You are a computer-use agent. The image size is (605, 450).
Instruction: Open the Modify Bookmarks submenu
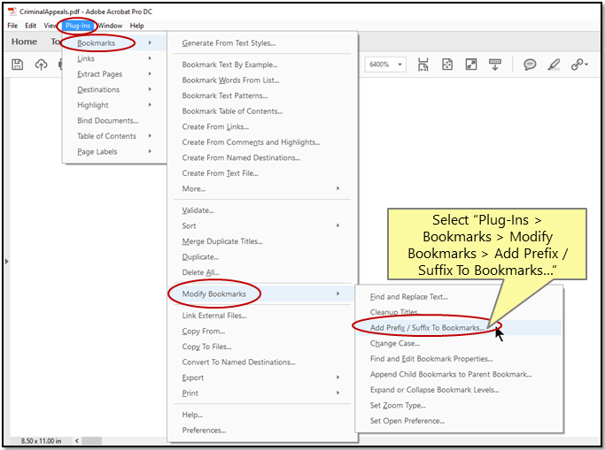click(262, 294)
